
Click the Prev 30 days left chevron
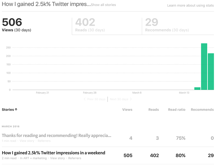(85, 99)
